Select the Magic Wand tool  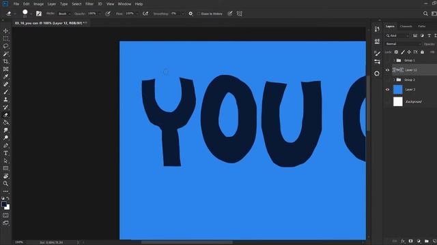5,54
